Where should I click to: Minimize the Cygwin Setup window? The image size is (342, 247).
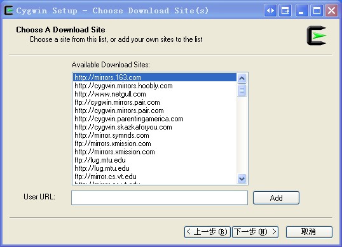point(302,10)
